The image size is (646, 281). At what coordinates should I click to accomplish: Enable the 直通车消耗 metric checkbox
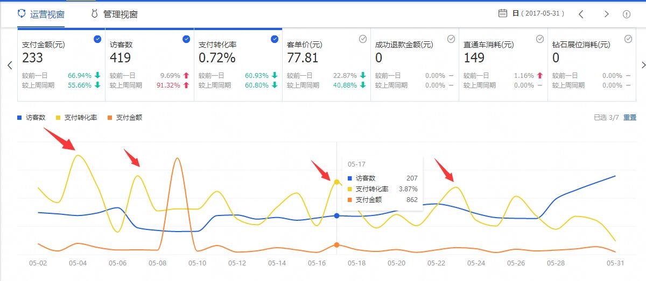(x=540, y=39)
